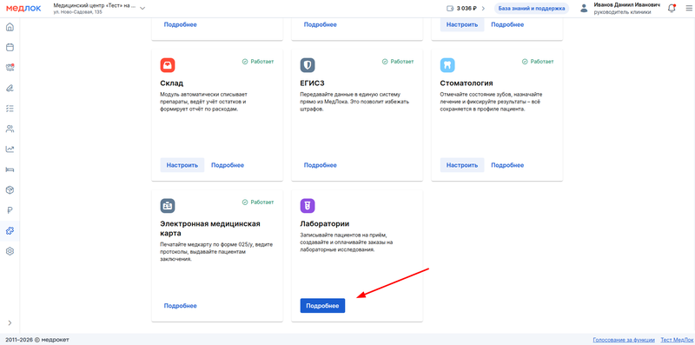Click Подробнее in the top-left partial card

(x=181, y=24)
